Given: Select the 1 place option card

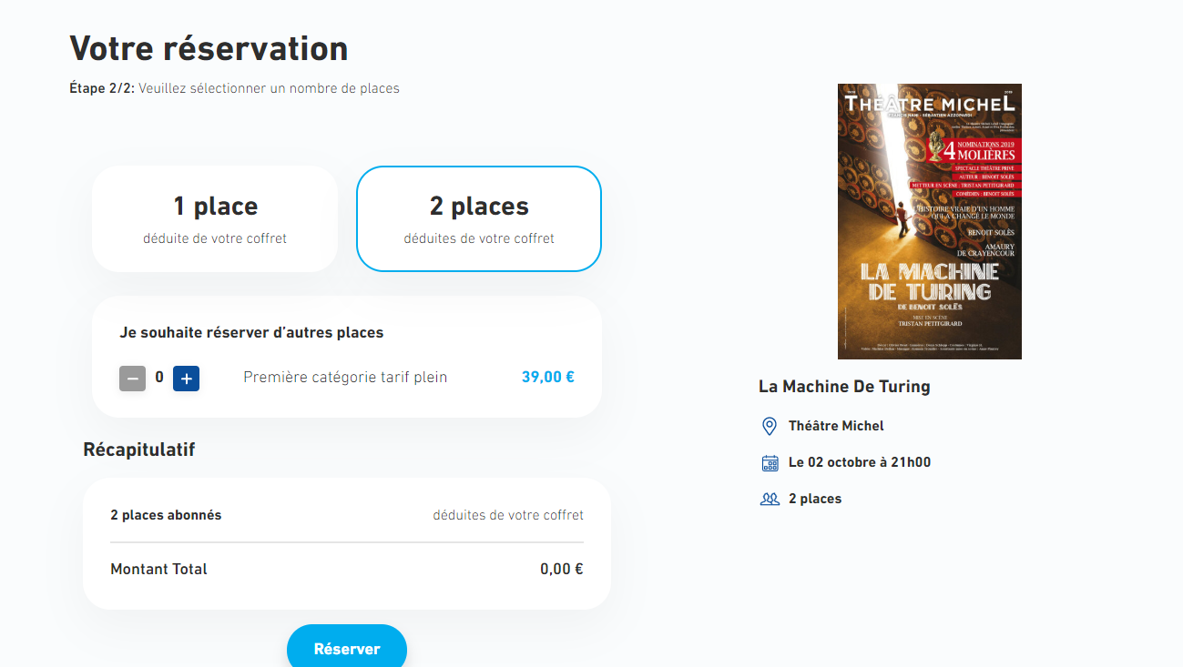Looking at the screenshot, I should click(215, 218).
